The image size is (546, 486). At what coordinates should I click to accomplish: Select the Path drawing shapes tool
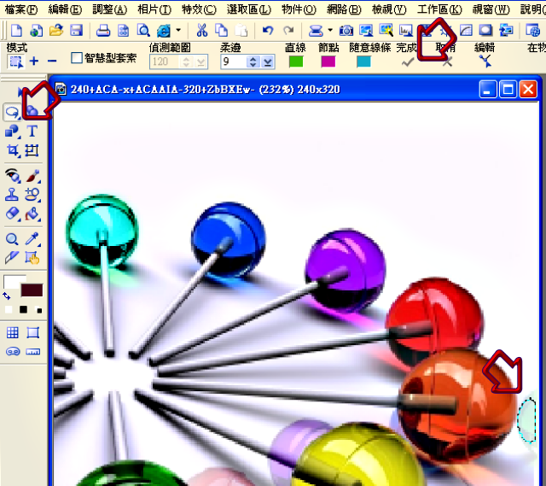point(12,132)
